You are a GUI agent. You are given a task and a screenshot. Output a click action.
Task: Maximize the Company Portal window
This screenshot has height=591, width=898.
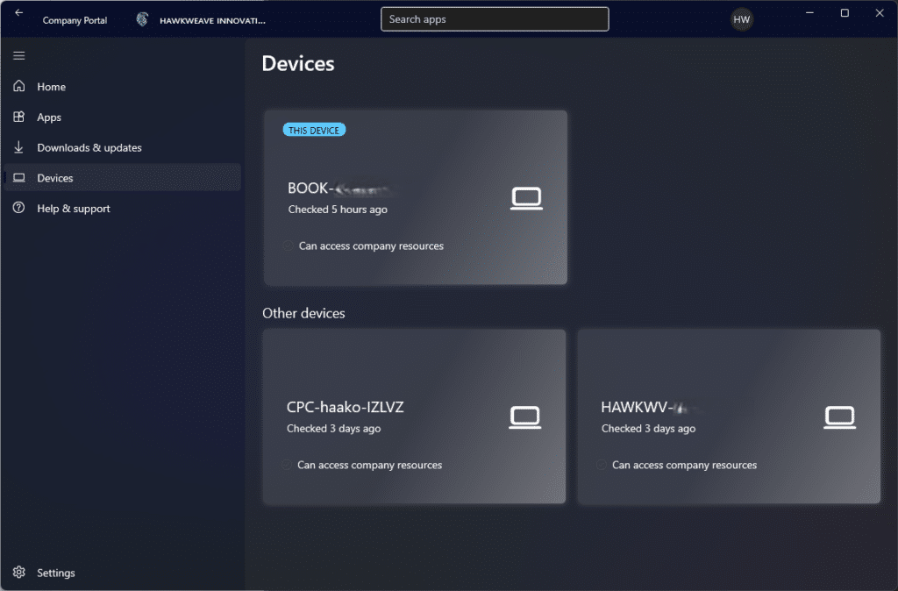(845, 13)
